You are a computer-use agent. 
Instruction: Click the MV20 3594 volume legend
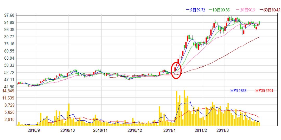pyautogui.click(x=264, y=91)
